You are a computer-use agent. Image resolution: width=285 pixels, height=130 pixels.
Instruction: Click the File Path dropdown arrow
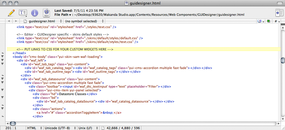point(70,15)
